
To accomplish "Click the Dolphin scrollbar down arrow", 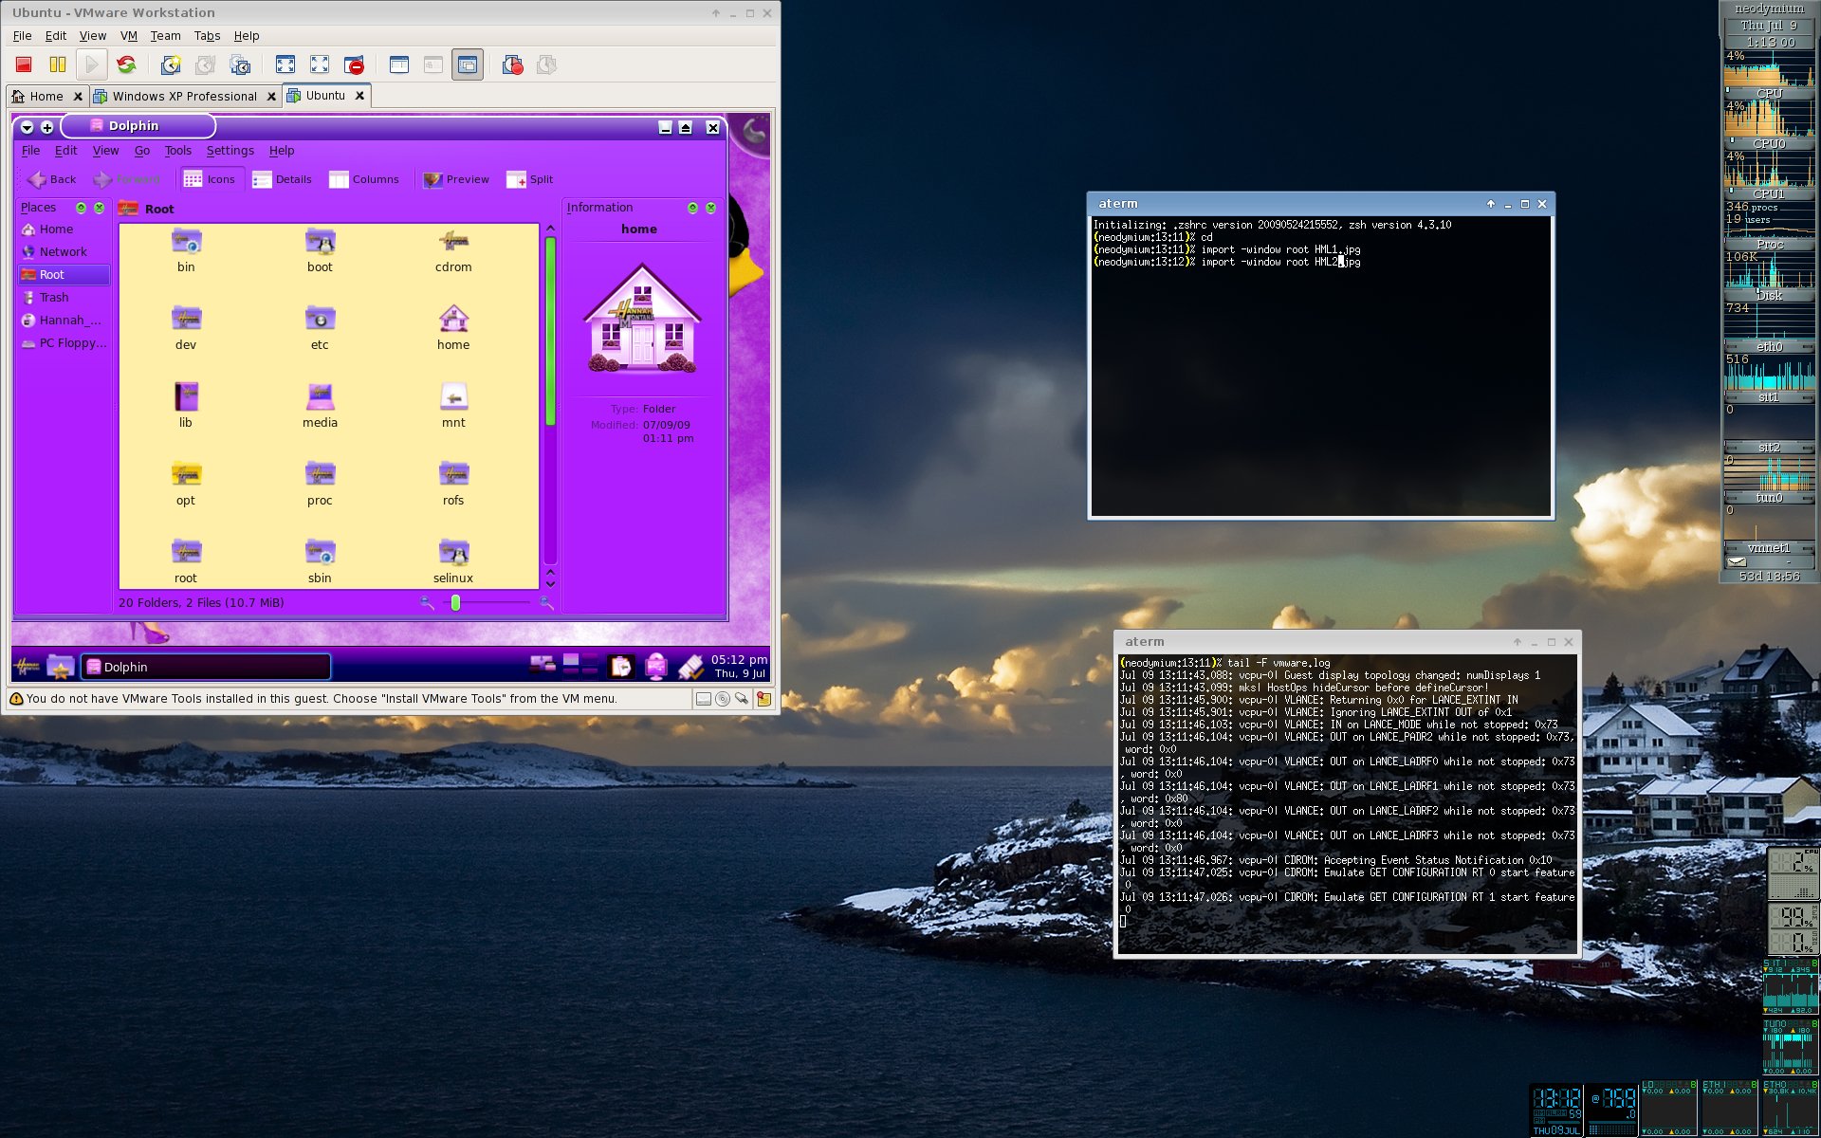I will point(550,584).
